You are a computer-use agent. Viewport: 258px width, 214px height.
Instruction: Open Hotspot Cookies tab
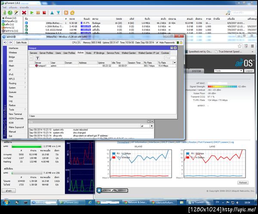[x=165, y=53]
